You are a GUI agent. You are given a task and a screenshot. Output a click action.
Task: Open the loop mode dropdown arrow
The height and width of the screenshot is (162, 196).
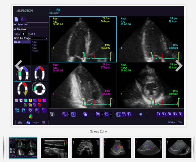[x=111, y=114]
